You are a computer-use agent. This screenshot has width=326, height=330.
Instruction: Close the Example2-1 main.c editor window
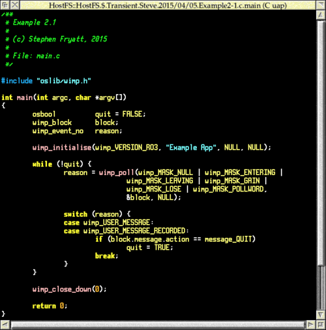pyautogui.click(x=15, y=5)
